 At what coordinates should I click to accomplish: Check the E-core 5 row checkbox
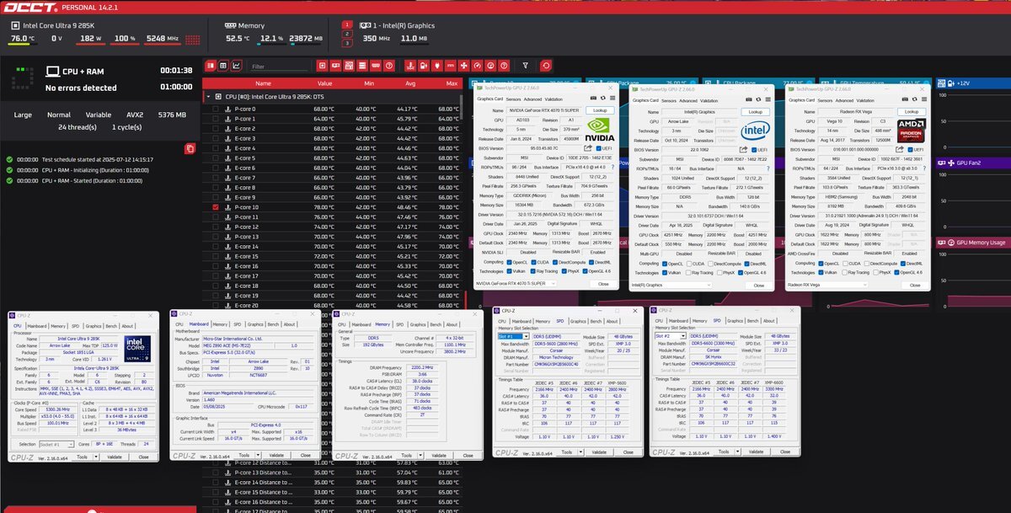pyautogui.click(x=216, y=158)
